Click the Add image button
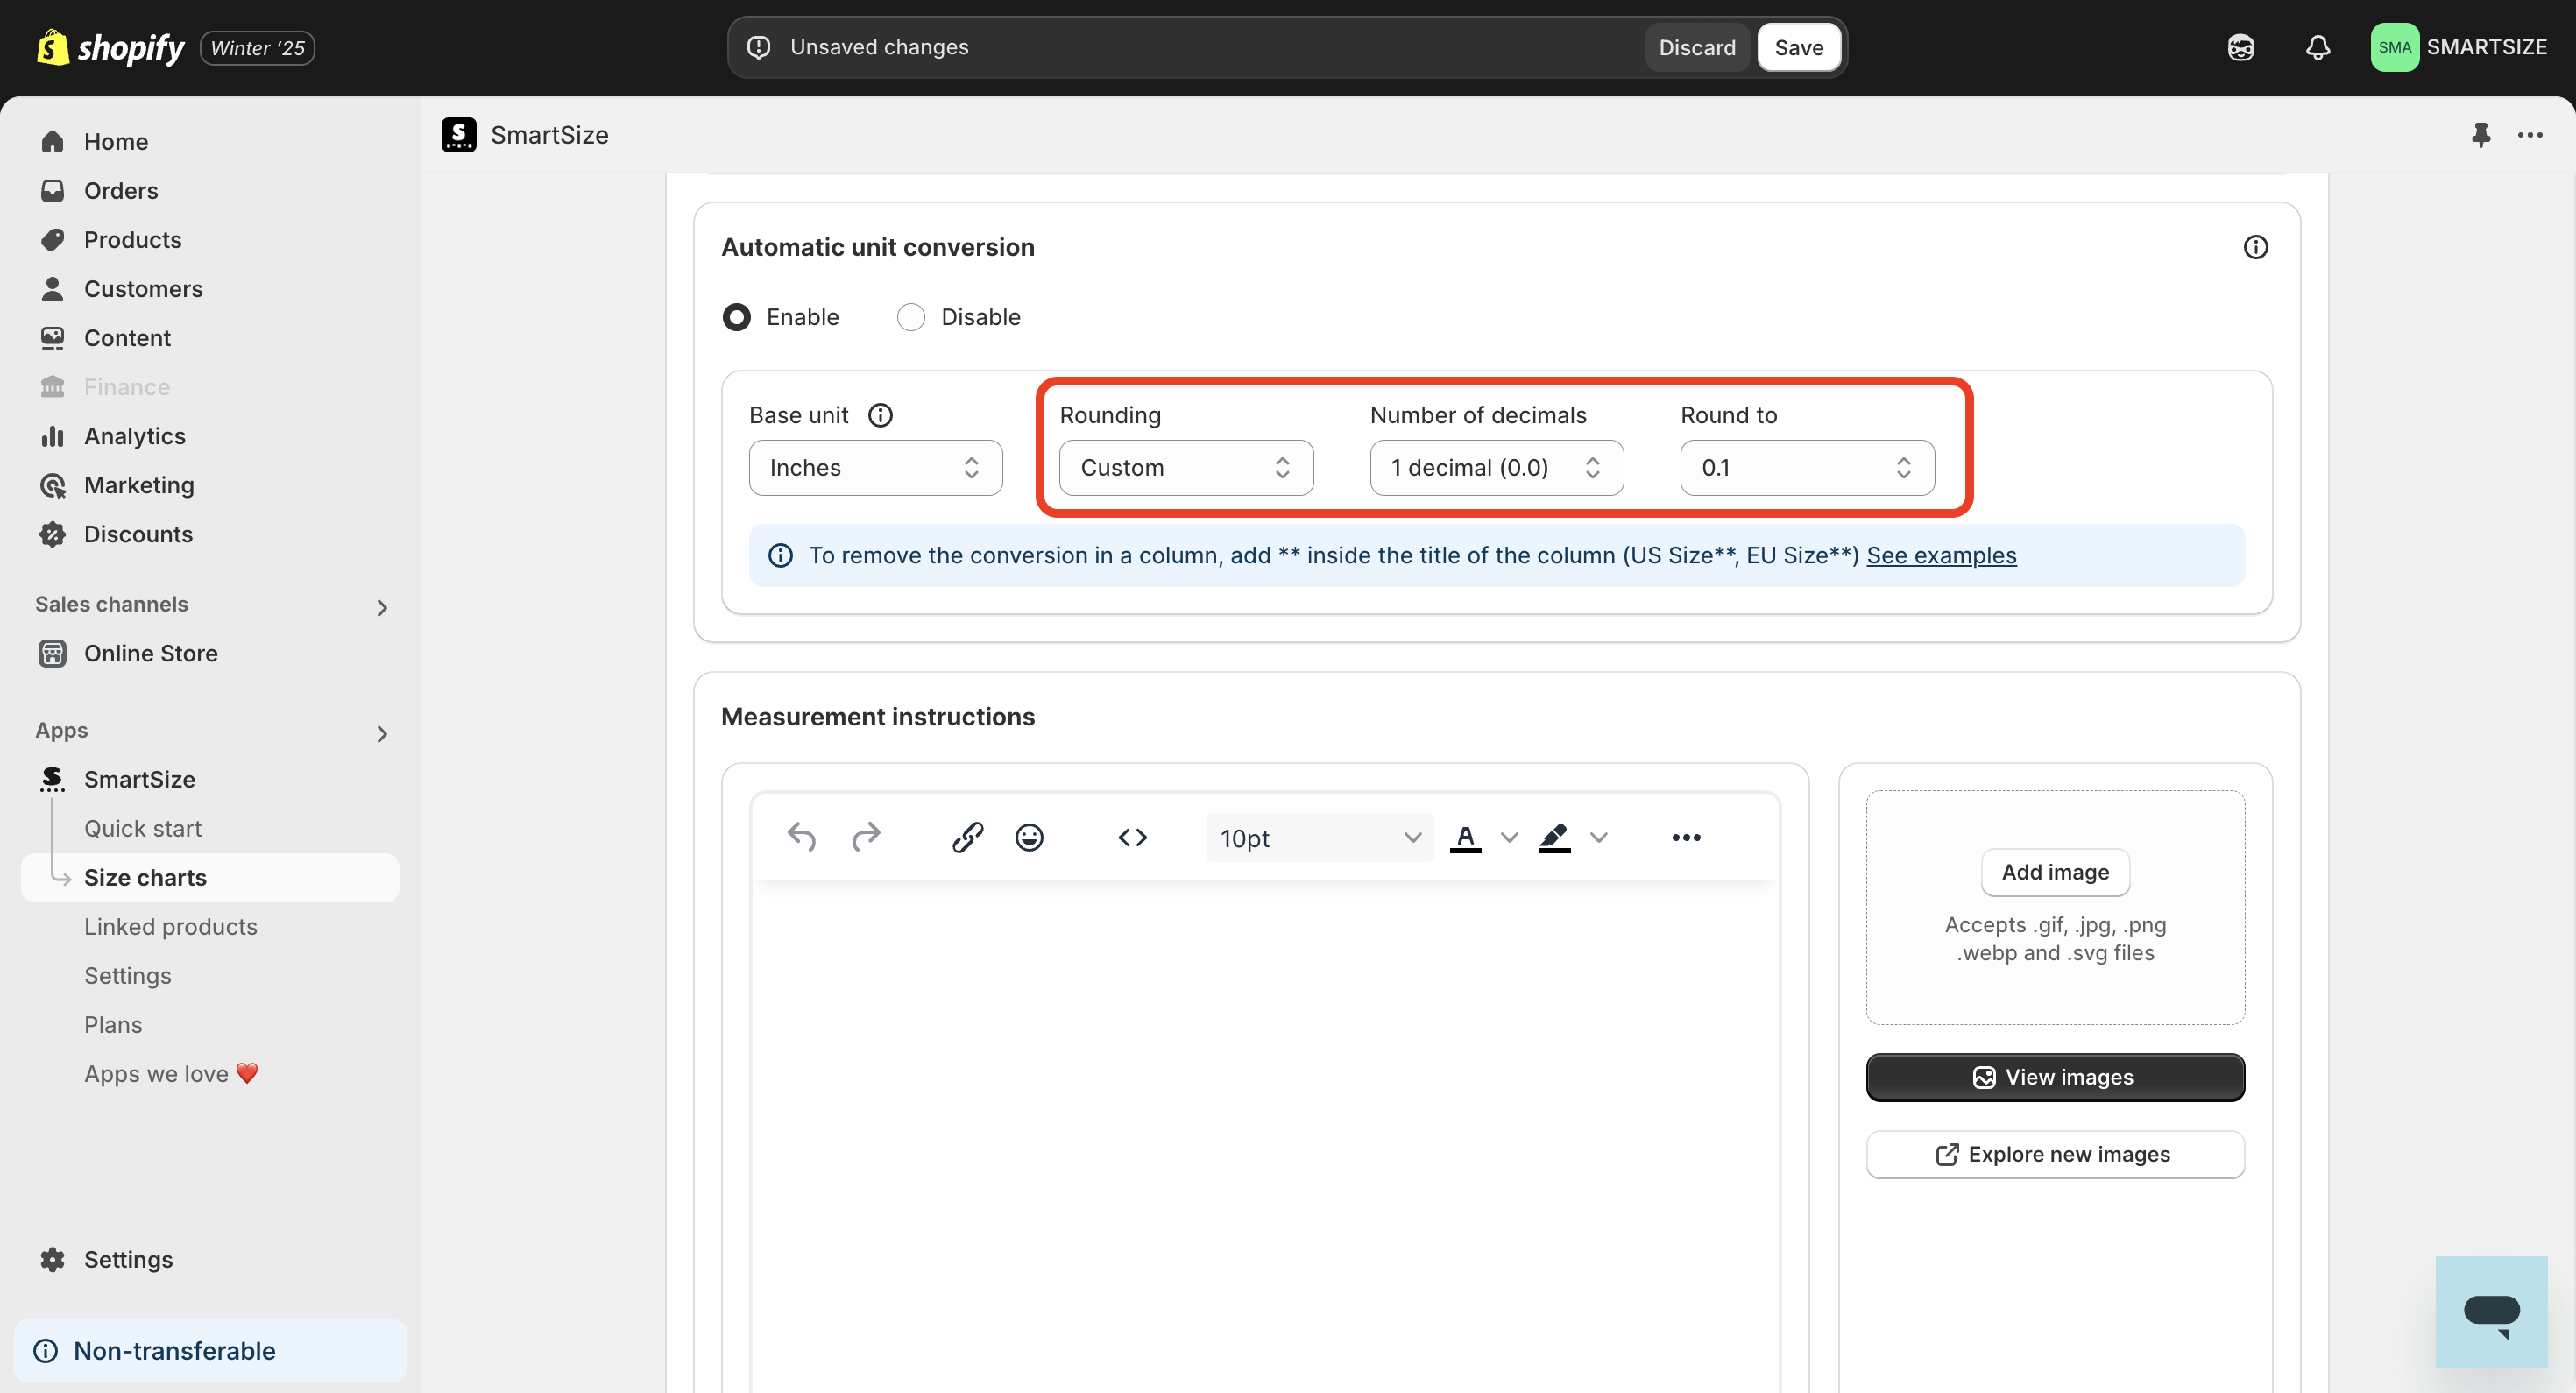 click(x=2055, y=872)
